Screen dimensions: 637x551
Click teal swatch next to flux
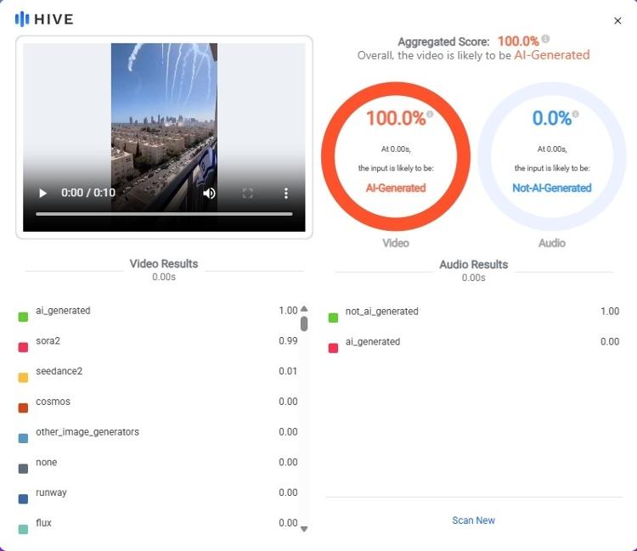coord(23,529)
